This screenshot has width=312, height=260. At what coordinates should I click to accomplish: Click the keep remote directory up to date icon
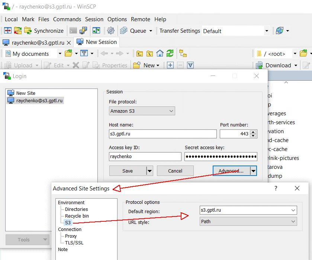96,31
